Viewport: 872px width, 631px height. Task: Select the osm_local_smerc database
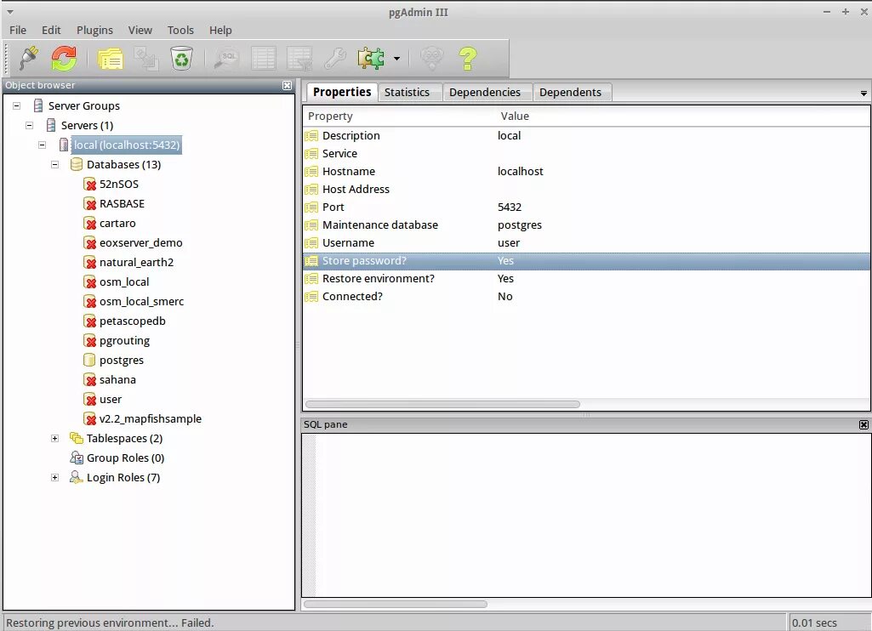pyautogui.click(x=141, y=301)
